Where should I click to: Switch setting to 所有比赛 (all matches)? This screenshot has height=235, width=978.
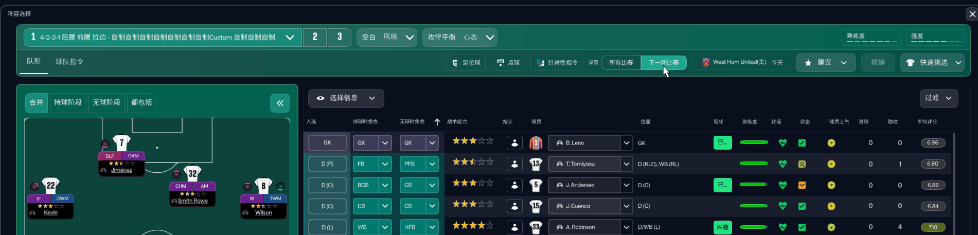[621, 63]
